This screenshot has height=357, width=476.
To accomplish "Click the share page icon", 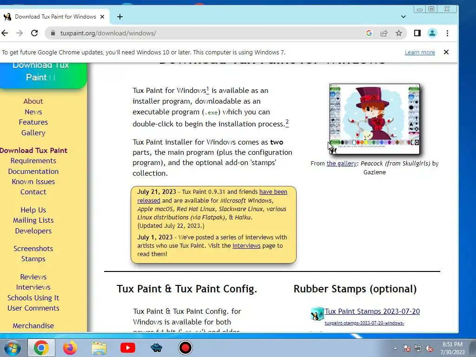I will pyautogui.click(x=384, y=33).
